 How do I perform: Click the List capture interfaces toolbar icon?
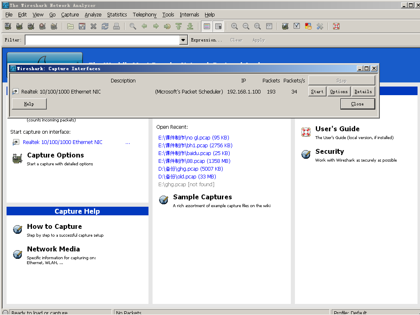8,26
